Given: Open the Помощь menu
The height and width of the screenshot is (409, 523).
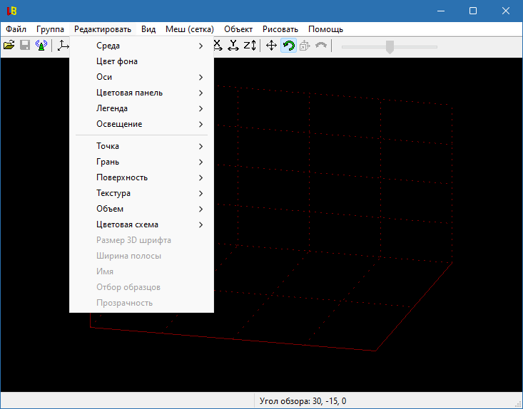Looking at the screenshot, I should coord(325,29).
